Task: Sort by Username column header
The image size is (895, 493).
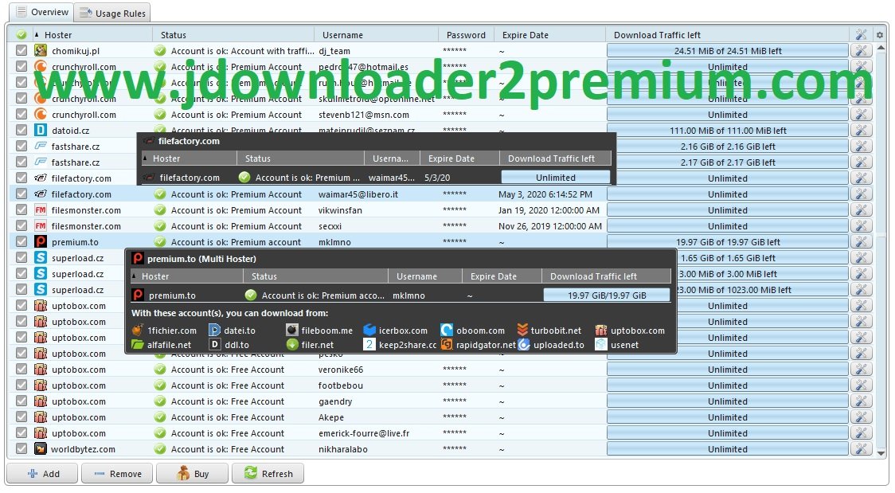Action: coord(376,35)
